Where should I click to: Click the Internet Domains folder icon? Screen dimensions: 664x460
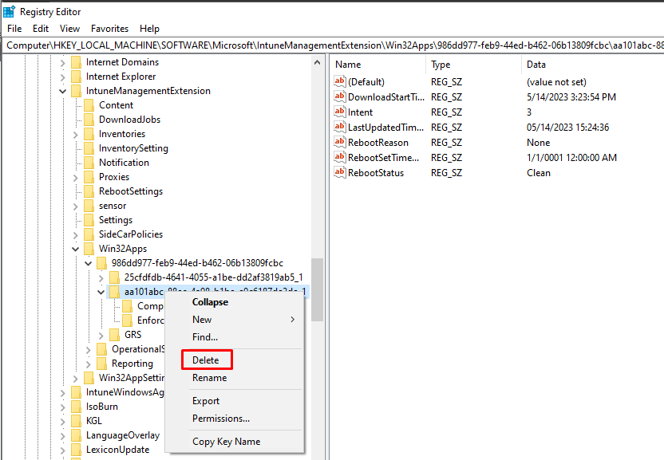[77, 62]
